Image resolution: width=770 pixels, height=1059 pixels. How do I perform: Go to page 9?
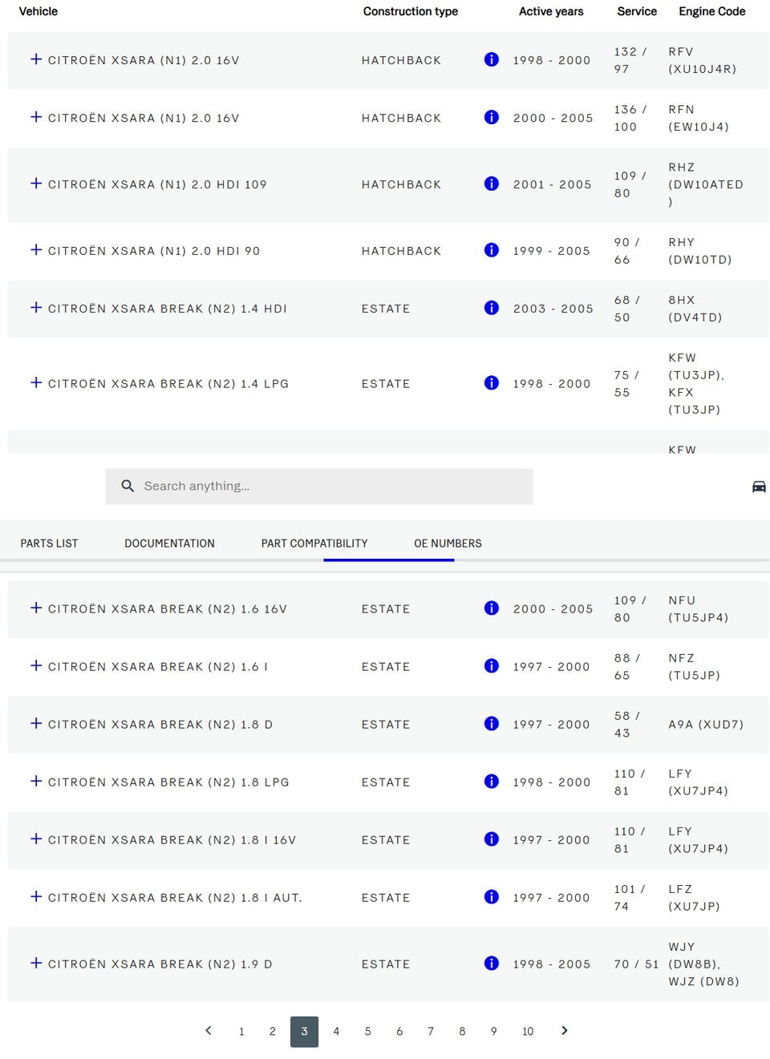(493, 1032)
